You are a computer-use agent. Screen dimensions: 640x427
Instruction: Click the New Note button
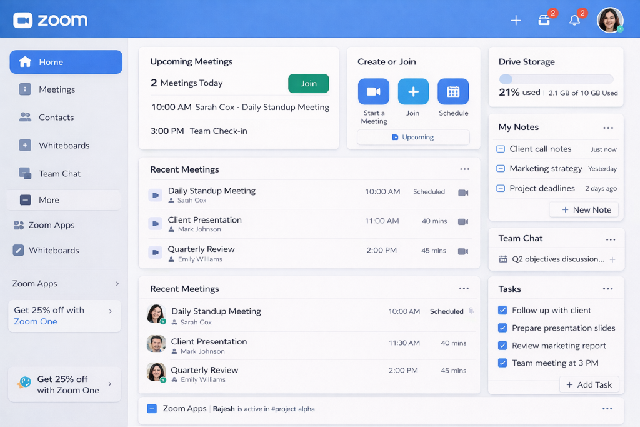click(584, 210)
